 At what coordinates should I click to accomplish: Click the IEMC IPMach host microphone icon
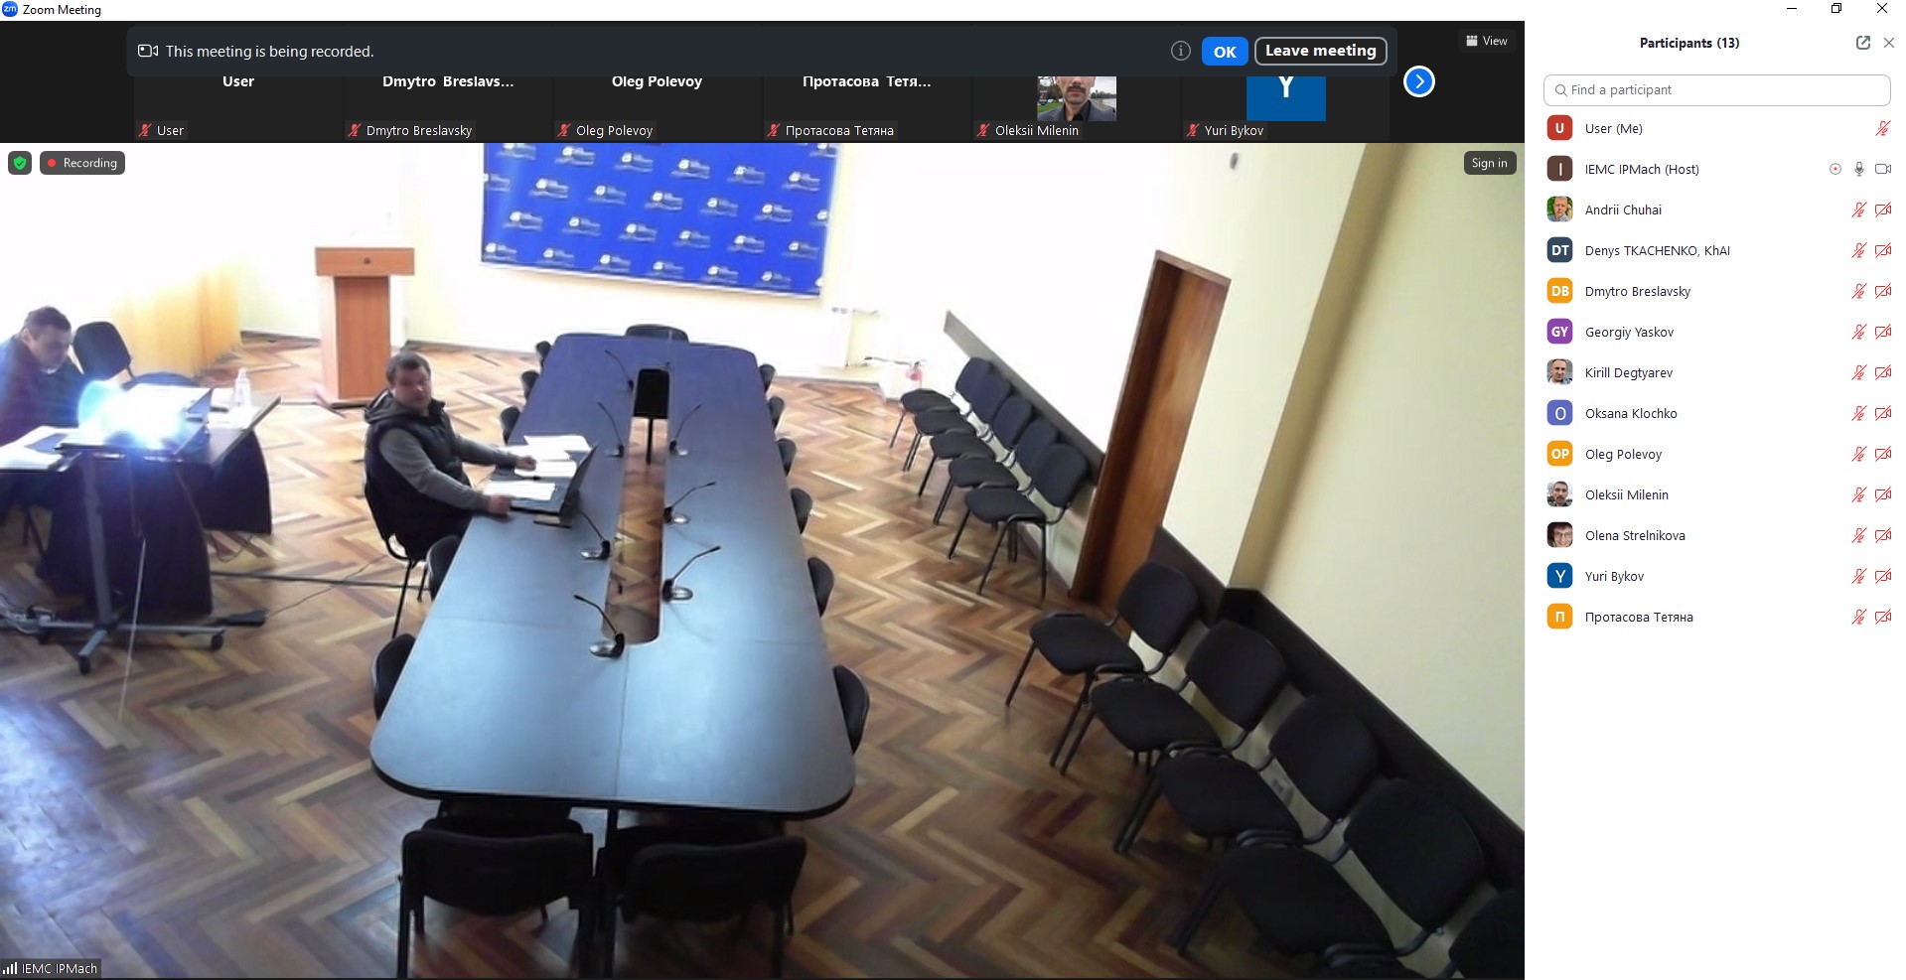(x=1858, y=169)
